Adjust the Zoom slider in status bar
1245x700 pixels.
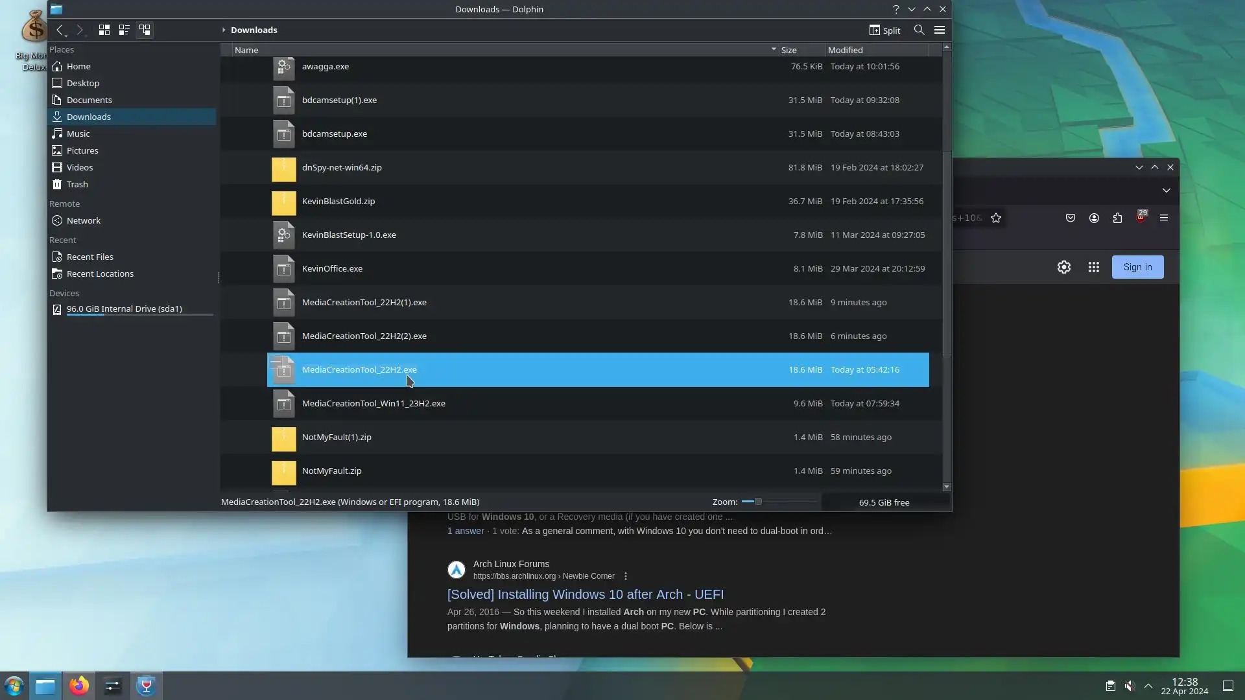(757, 502)
